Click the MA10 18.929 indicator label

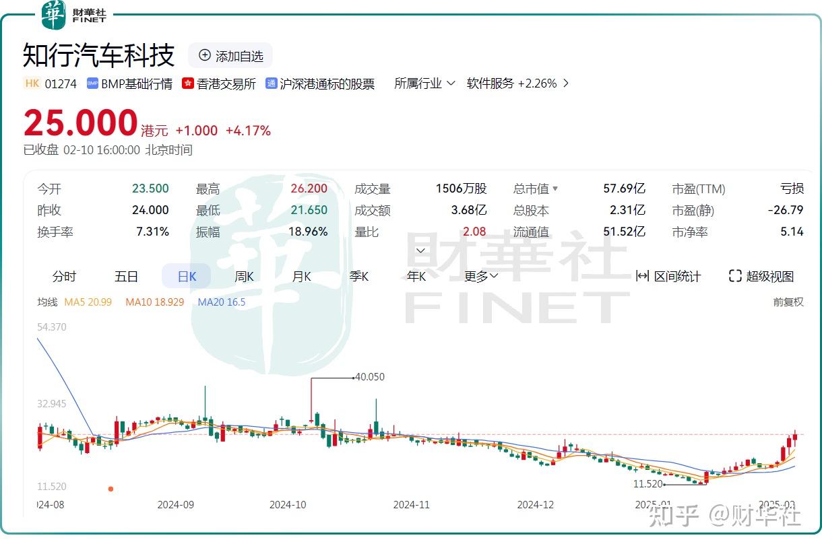[x=155, y=302]
